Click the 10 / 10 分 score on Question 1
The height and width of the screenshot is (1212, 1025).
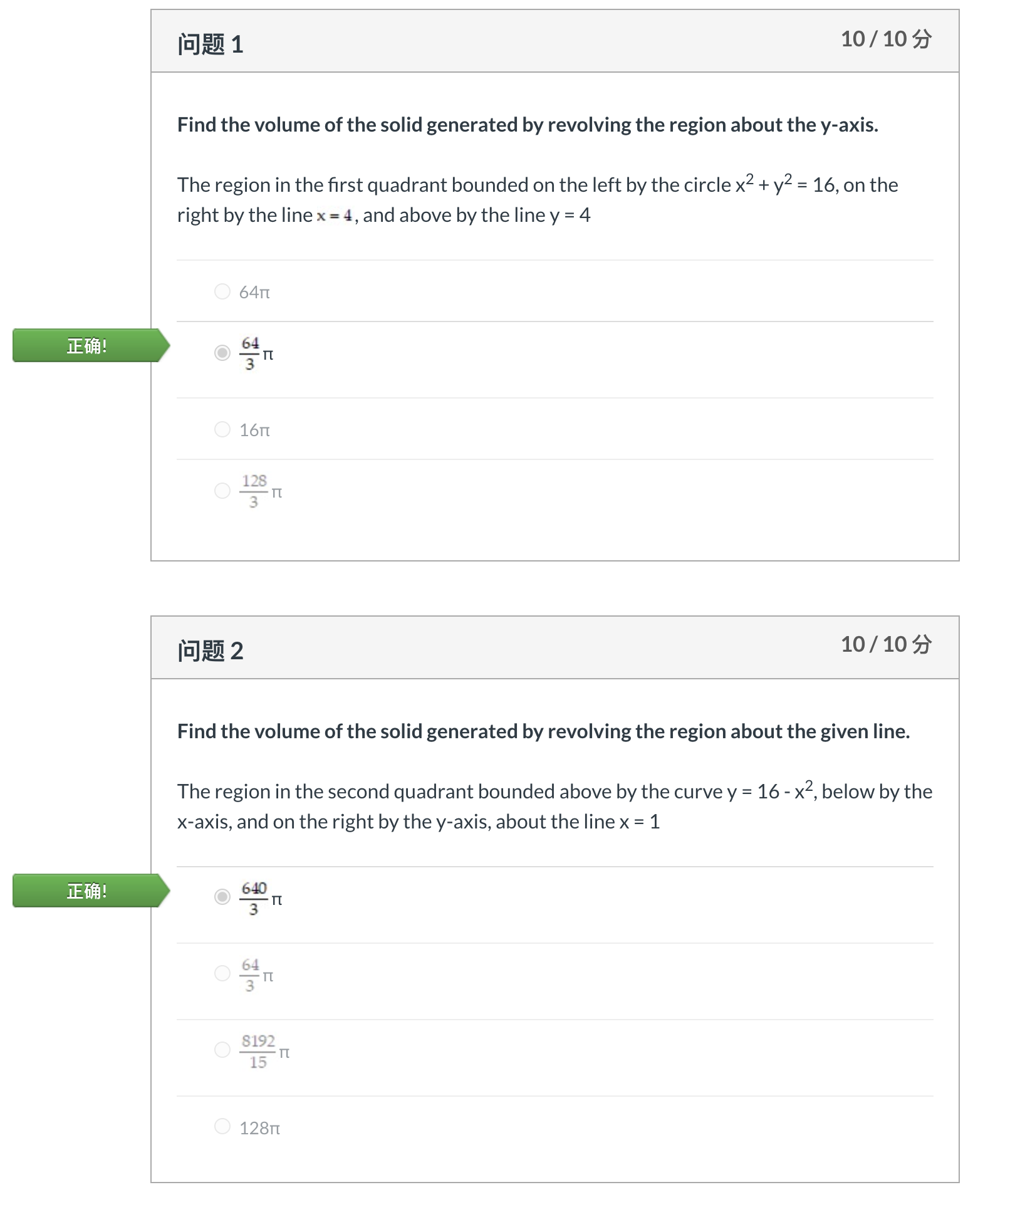[886, 39]
